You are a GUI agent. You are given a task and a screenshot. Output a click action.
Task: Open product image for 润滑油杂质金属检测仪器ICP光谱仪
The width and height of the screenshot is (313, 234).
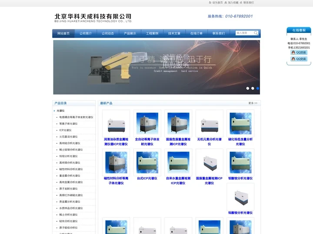[116, 123]
